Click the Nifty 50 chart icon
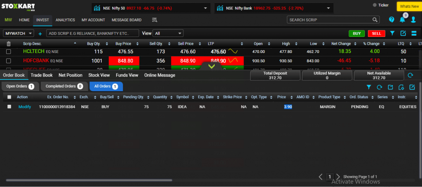The height and width of the screenshot is (187, 422). [97, 8]
